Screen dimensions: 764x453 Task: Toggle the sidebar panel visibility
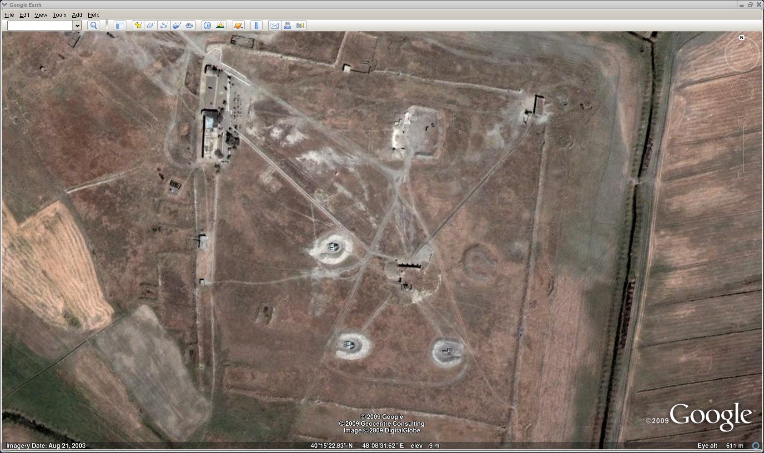click(120, 25)
